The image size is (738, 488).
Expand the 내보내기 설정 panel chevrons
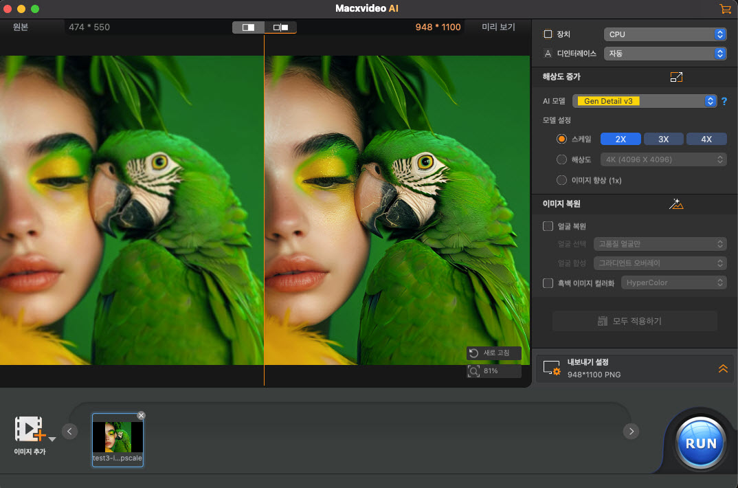coord(723,368)
